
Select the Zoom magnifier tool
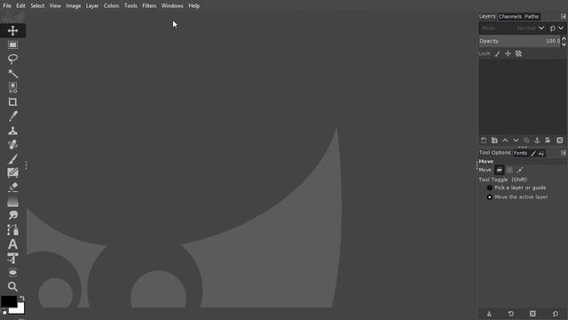12,286
